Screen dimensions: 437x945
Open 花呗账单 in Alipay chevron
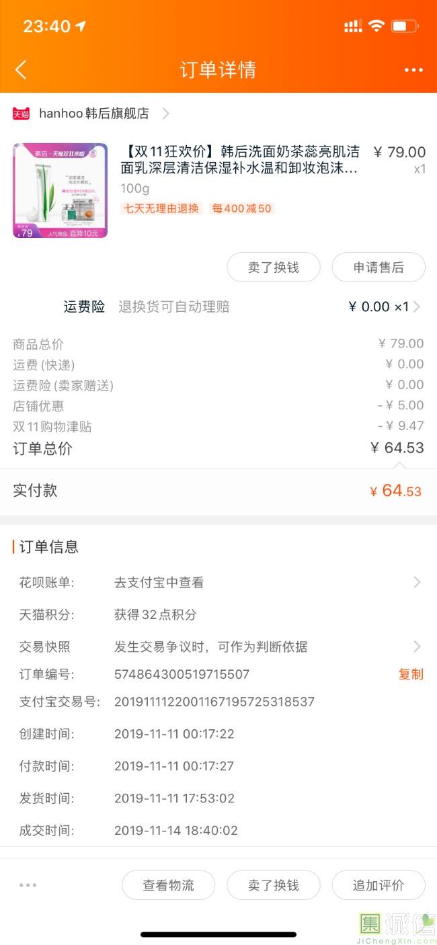(417, 582)
